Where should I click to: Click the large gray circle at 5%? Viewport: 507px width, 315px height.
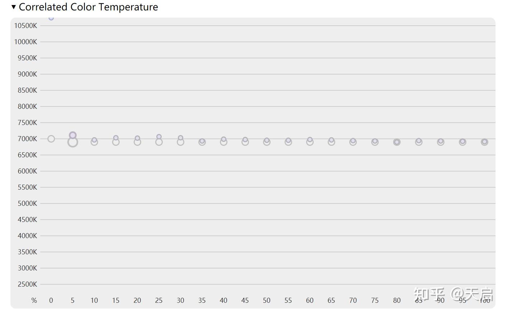pyautogui.click(x=73, y=143)
